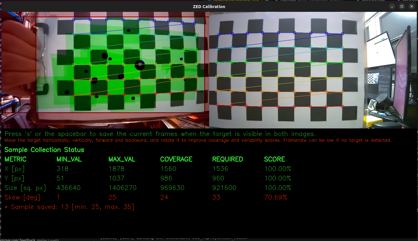Screen dimensions: 418x241
Task: Select the Sample Collection Status heading
Action: point(44,150)
